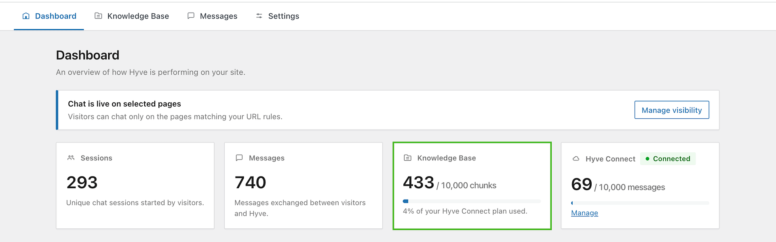The height and width of the screenshot is (242, 776).
Task: Click the Hyve Connect card title
Action: 610,159
